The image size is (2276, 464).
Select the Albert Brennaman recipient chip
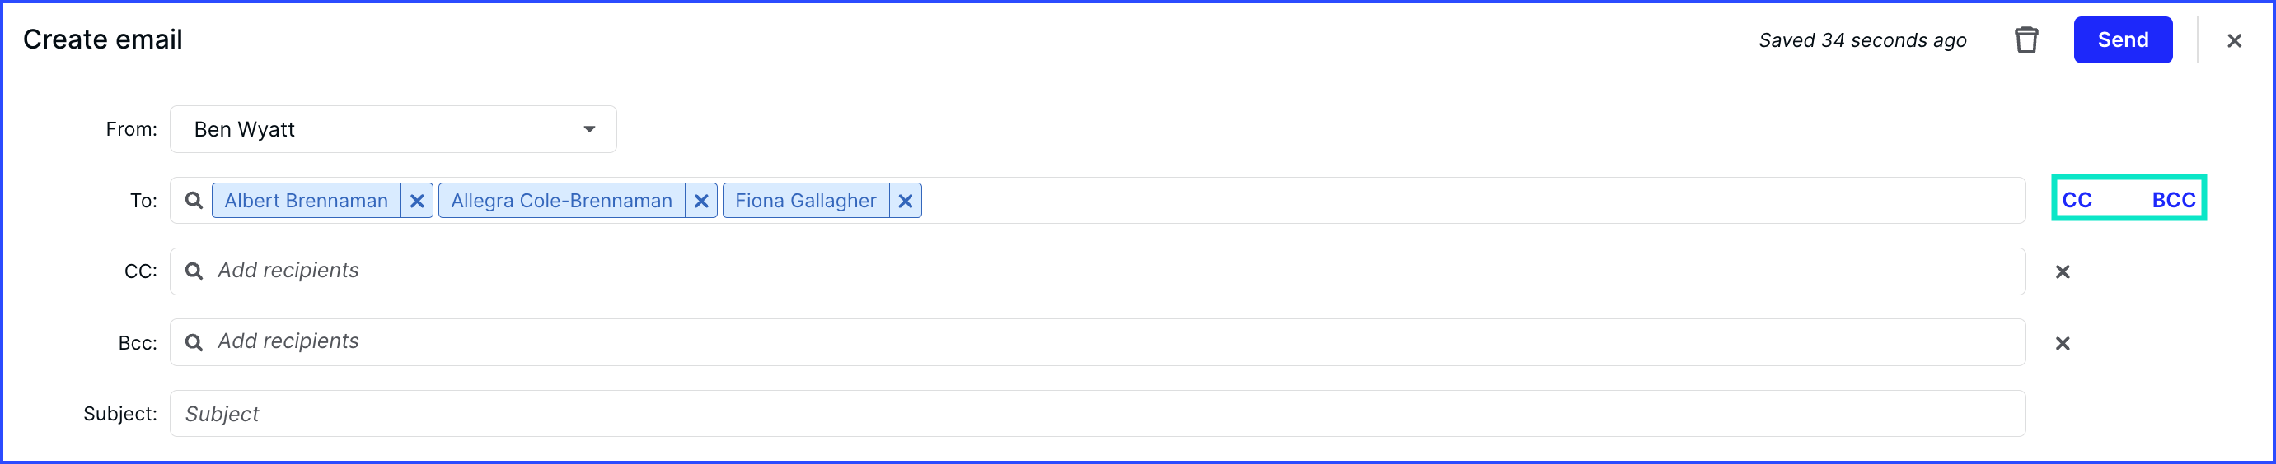pyautogui.click(x=306, y=201)
